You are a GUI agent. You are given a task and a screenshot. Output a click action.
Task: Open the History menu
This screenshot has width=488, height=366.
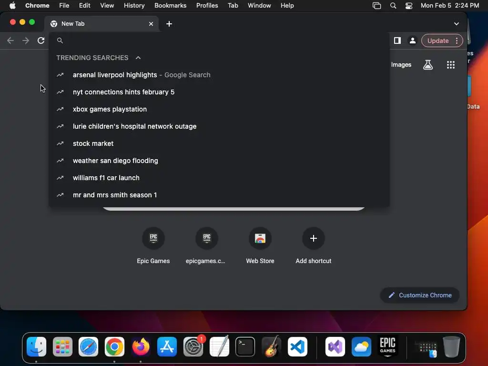(134, 6)
